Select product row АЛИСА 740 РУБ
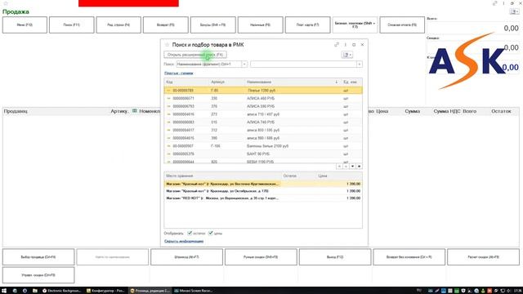 coord(263,122)
